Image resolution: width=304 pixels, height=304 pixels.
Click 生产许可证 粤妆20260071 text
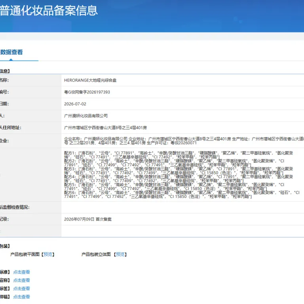(x=172, y=143)
